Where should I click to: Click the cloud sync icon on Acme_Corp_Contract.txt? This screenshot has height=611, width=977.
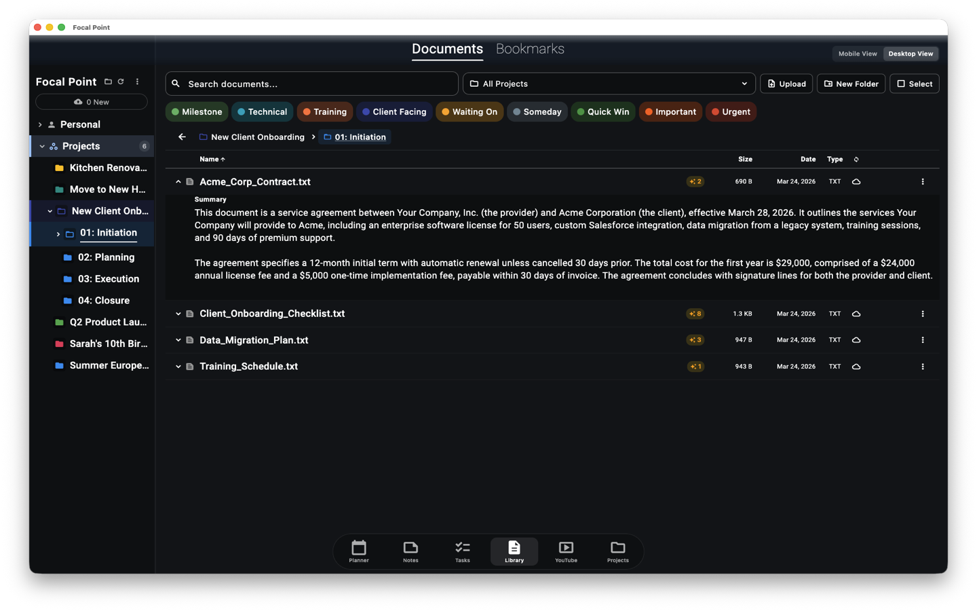click(856, 181)
